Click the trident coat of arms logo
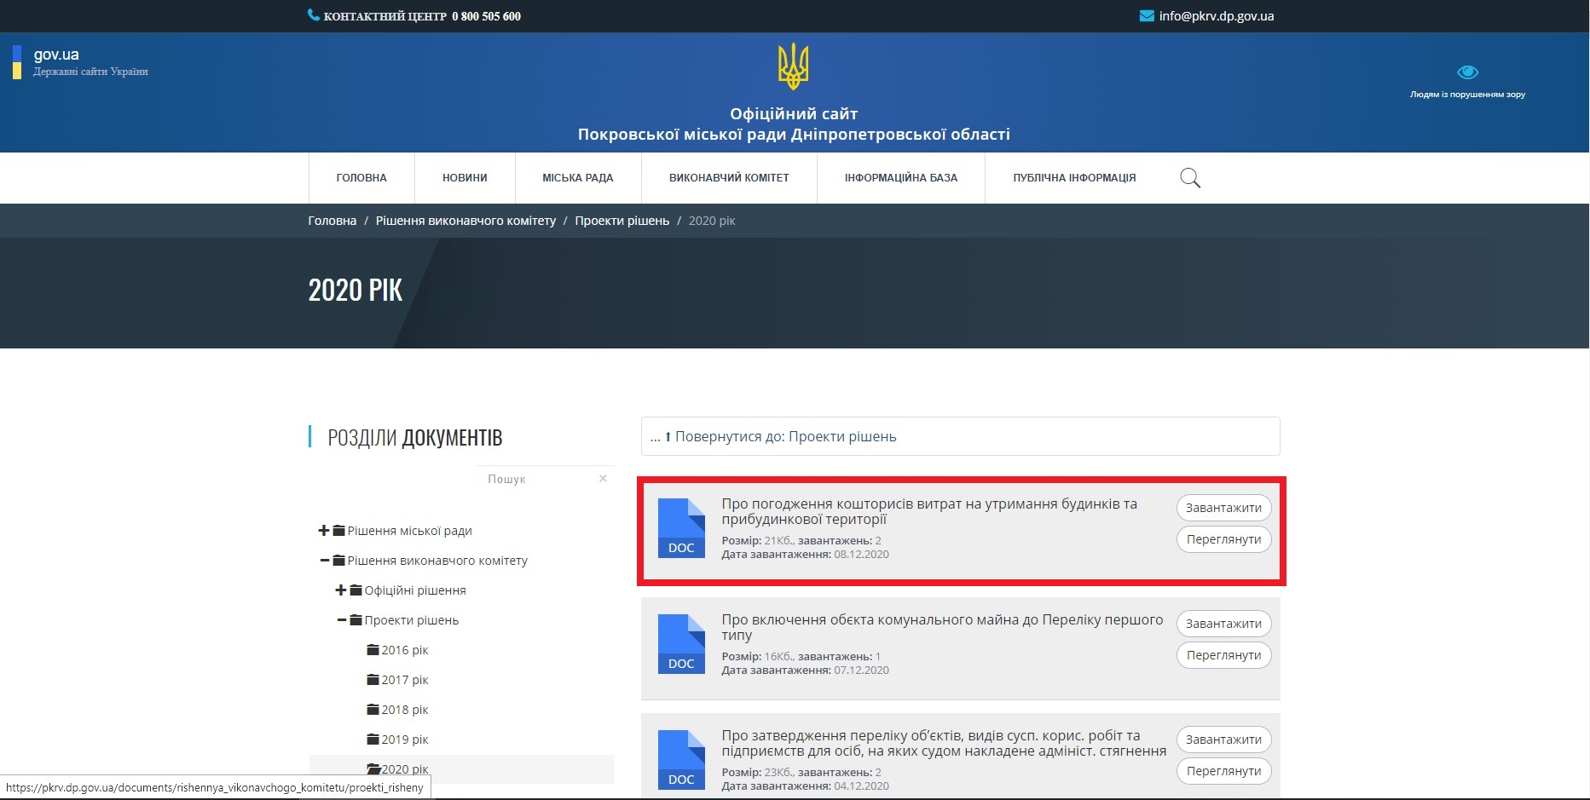Viewport: 1590px width, 800px height. 794,64
